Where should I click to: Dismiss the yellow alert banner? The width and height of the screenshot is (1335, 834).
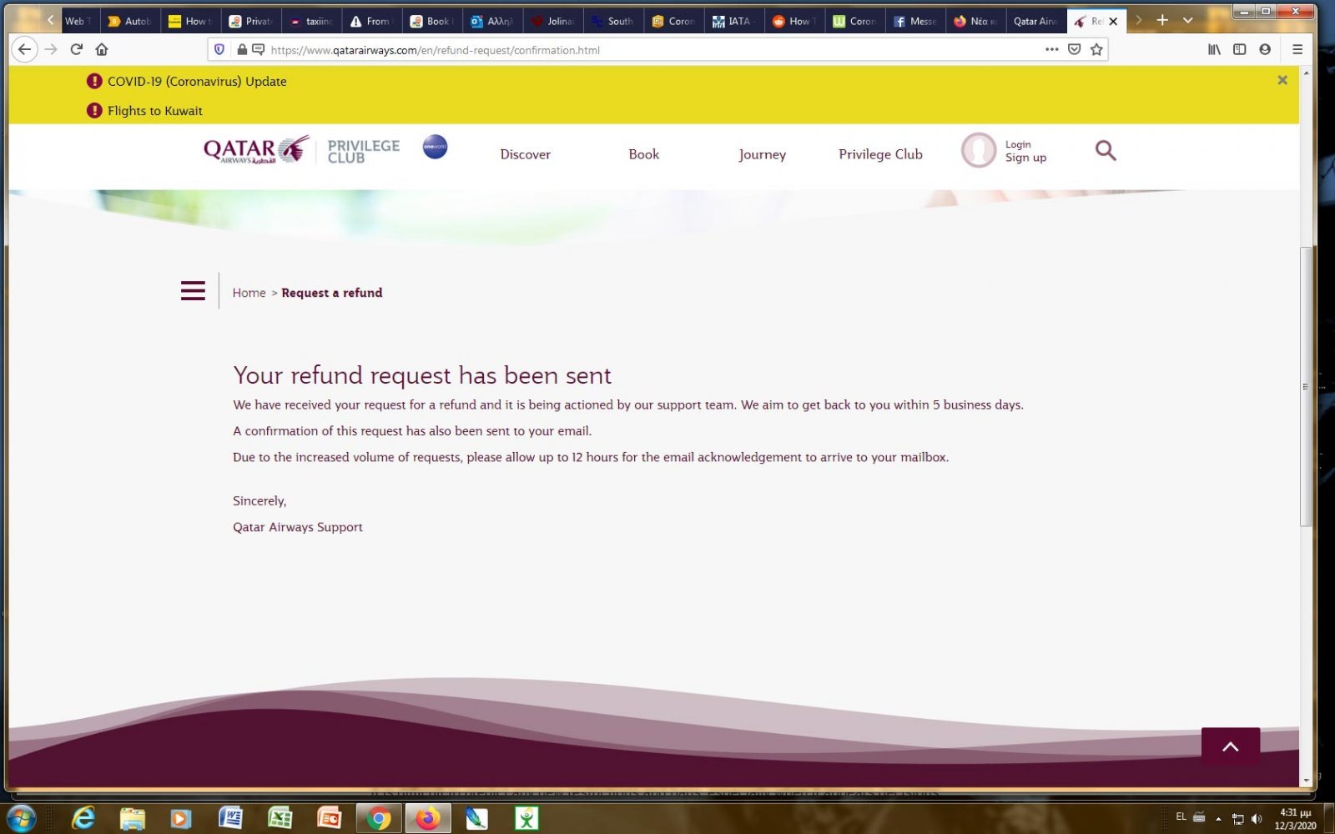[x=1282, y=80]
